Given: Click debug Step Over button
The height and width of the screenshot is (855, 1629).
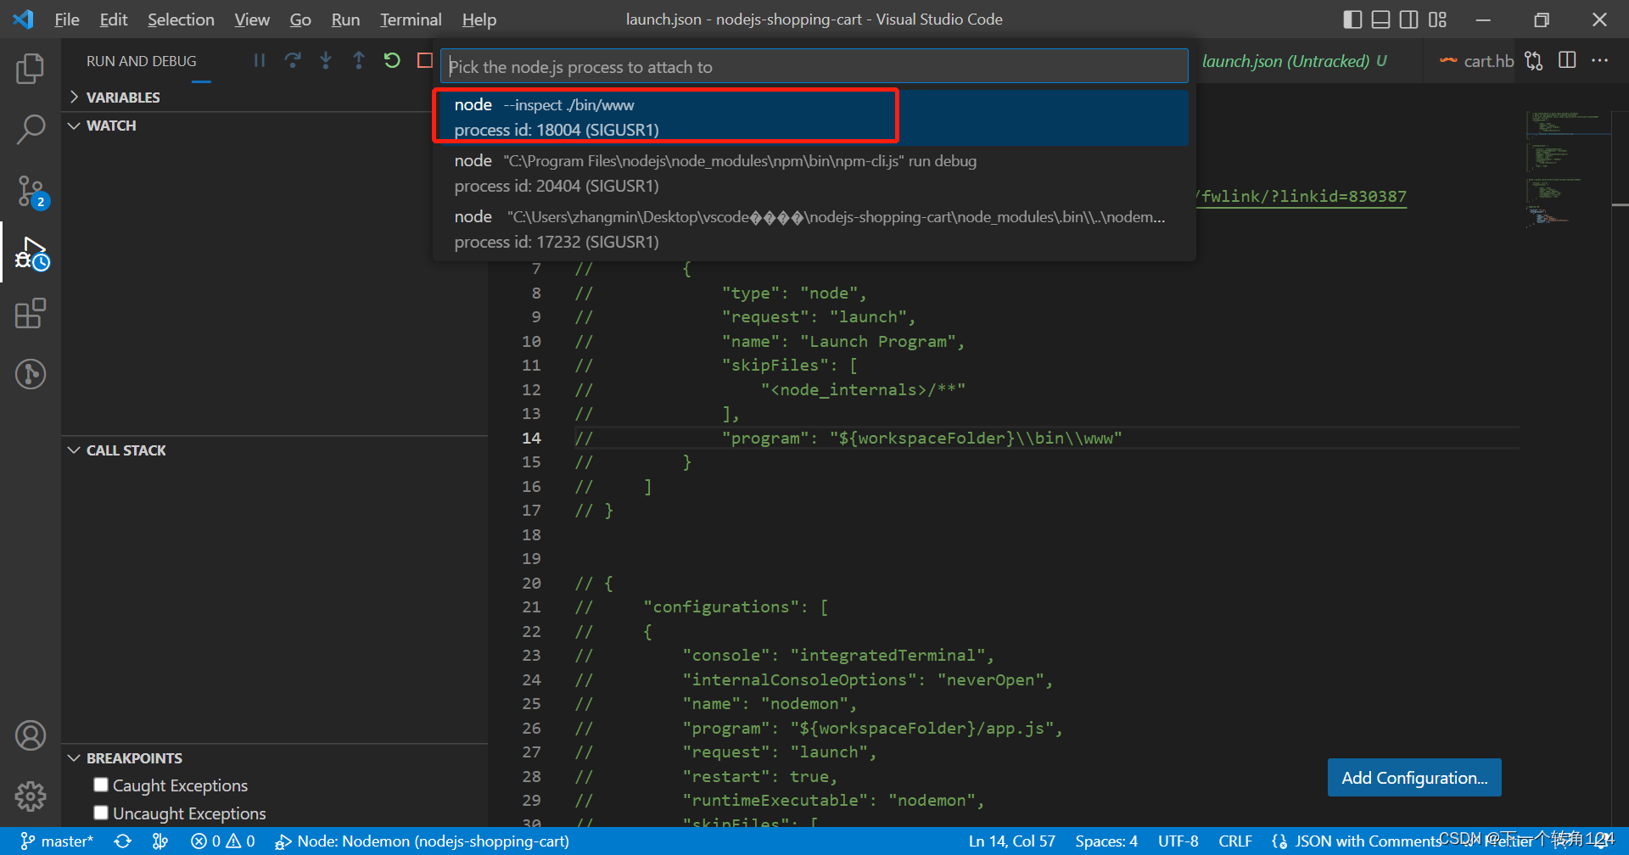Looking at the screenshot, I should (x=293, y=60).
